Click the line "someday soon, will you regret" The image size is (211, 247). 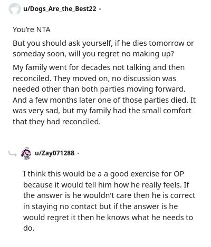click(x=93, y=54)
